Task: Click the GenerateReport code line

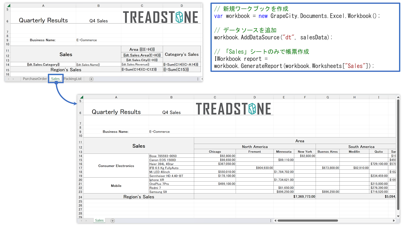Action: point(294,66)
